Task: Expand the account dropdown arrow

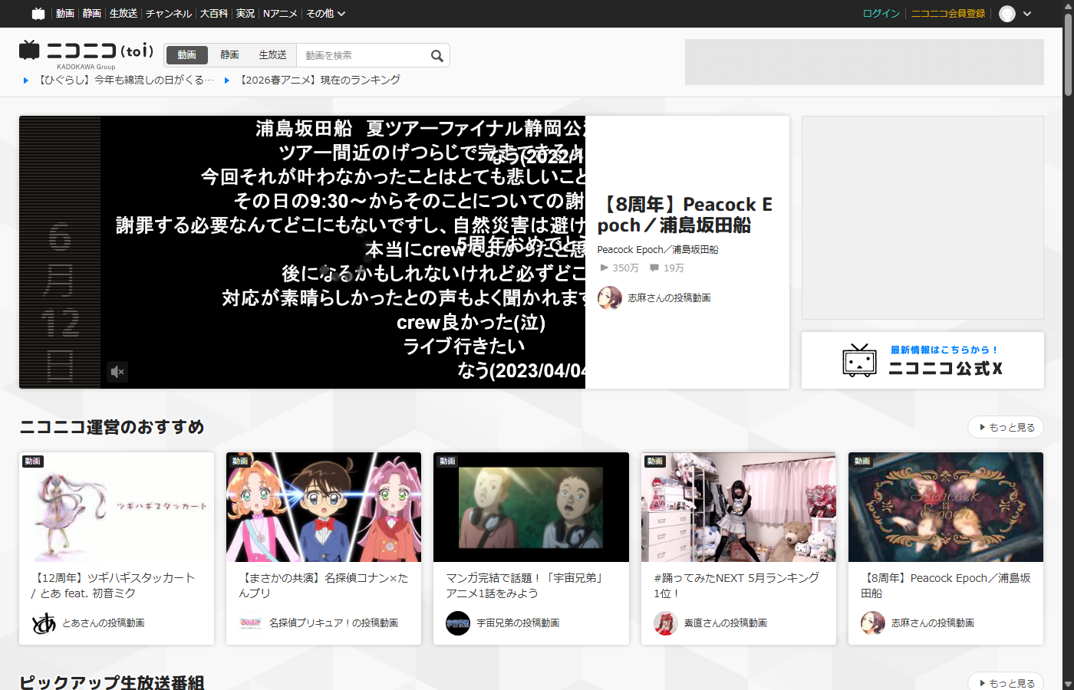Action: (1028, 14)
